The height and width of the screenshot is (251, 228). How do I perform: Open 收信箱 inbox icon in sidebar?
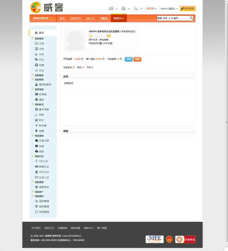36,94
